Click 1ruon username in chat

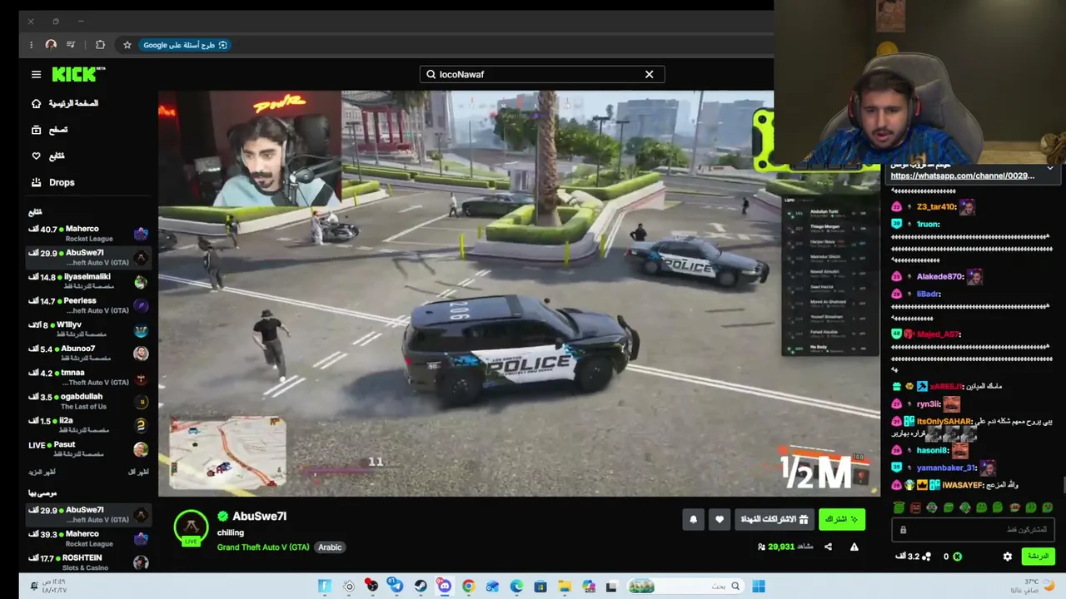coord(928,224)
